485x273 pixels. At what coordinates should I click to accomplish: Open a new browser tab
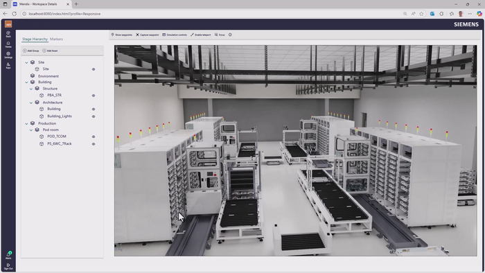click(x=76, y=4)
